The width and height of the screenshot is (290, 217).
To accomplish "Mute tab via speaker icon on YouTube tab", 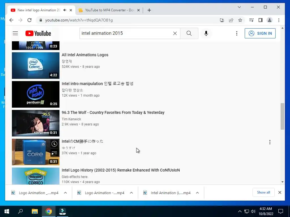I will (x=65, y=10).
